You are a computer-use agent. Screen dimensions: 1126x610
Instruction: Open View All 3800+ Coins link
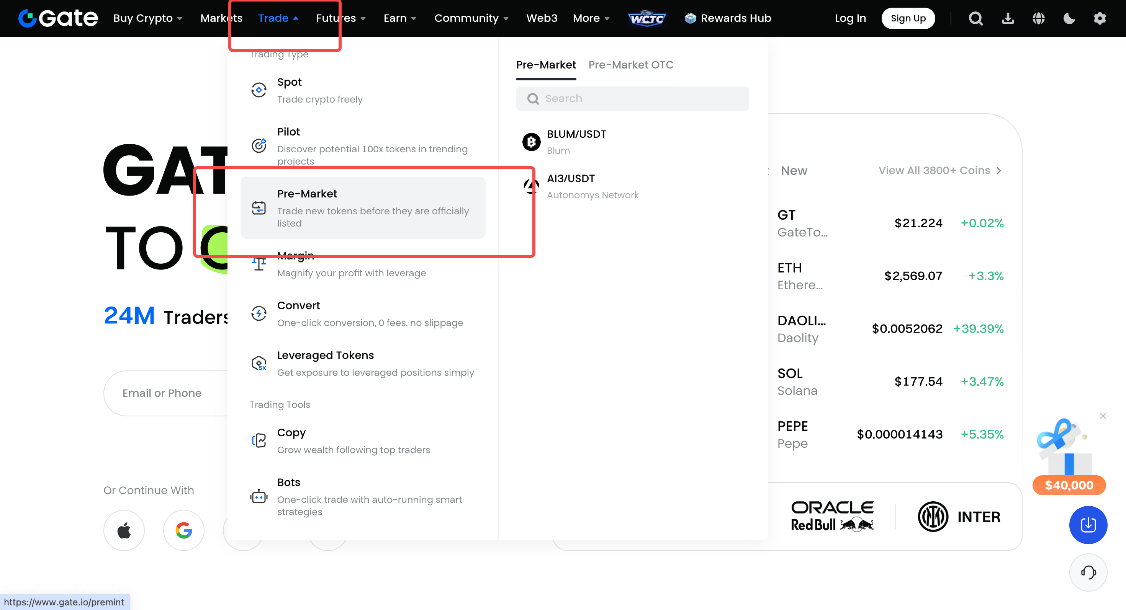(x=940, y=170)
